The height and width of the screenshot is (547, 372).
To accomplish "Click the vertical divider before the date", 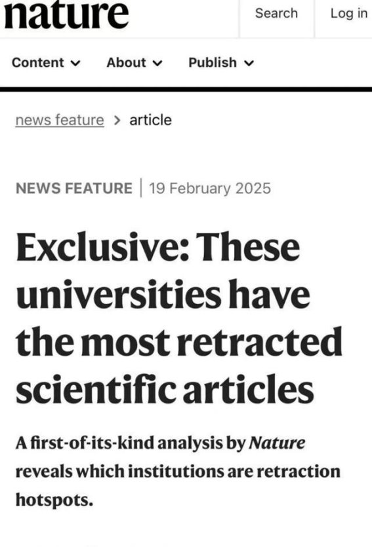I will point(141,187).
